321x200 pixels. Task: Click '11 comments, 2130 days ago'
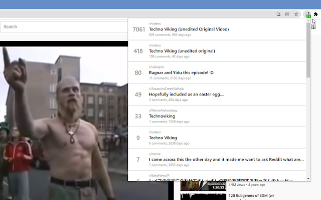[x=170, y=78]
